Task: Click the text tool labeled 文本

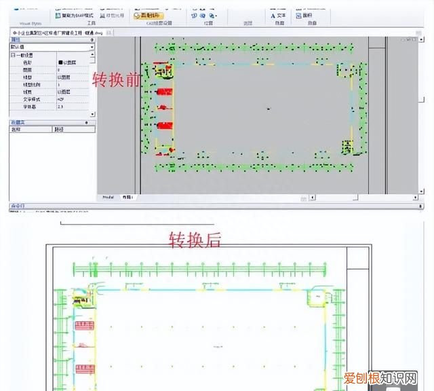Action: pos(278,16)
